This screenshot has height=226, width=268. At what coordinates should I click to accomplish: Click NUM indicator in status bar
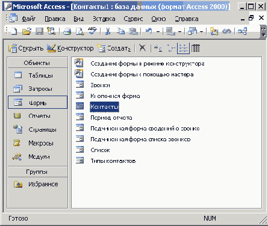click(x=210, y=218)
